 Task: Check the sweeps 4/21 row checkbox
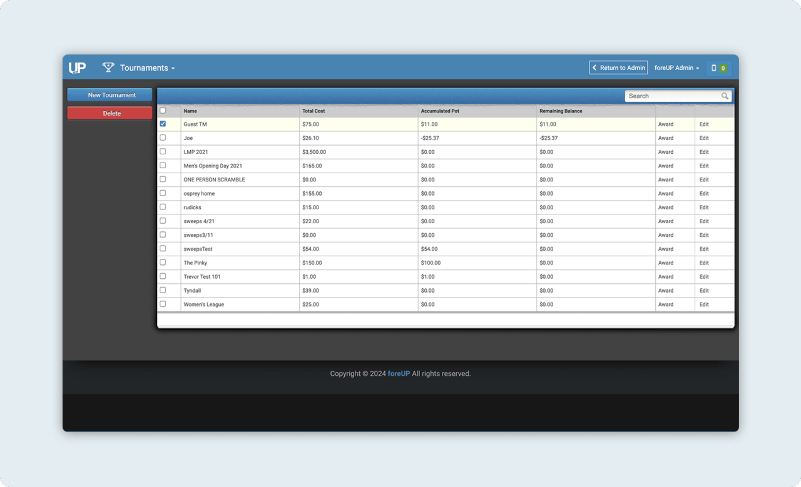tap(163, 221)
